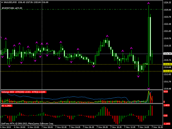The width and height of the screenshot is (172, 129).
Task: Click the 1323.70 price scale label
Action: pyautogui.click(x=167, y=17)
